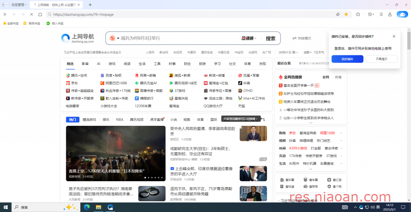
Task: Switch news feed to 娱乐 tab
Action: tap(106, 119)
